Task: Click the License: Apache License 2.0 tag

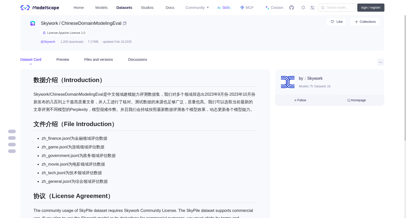Action: [x=64, y=33]
